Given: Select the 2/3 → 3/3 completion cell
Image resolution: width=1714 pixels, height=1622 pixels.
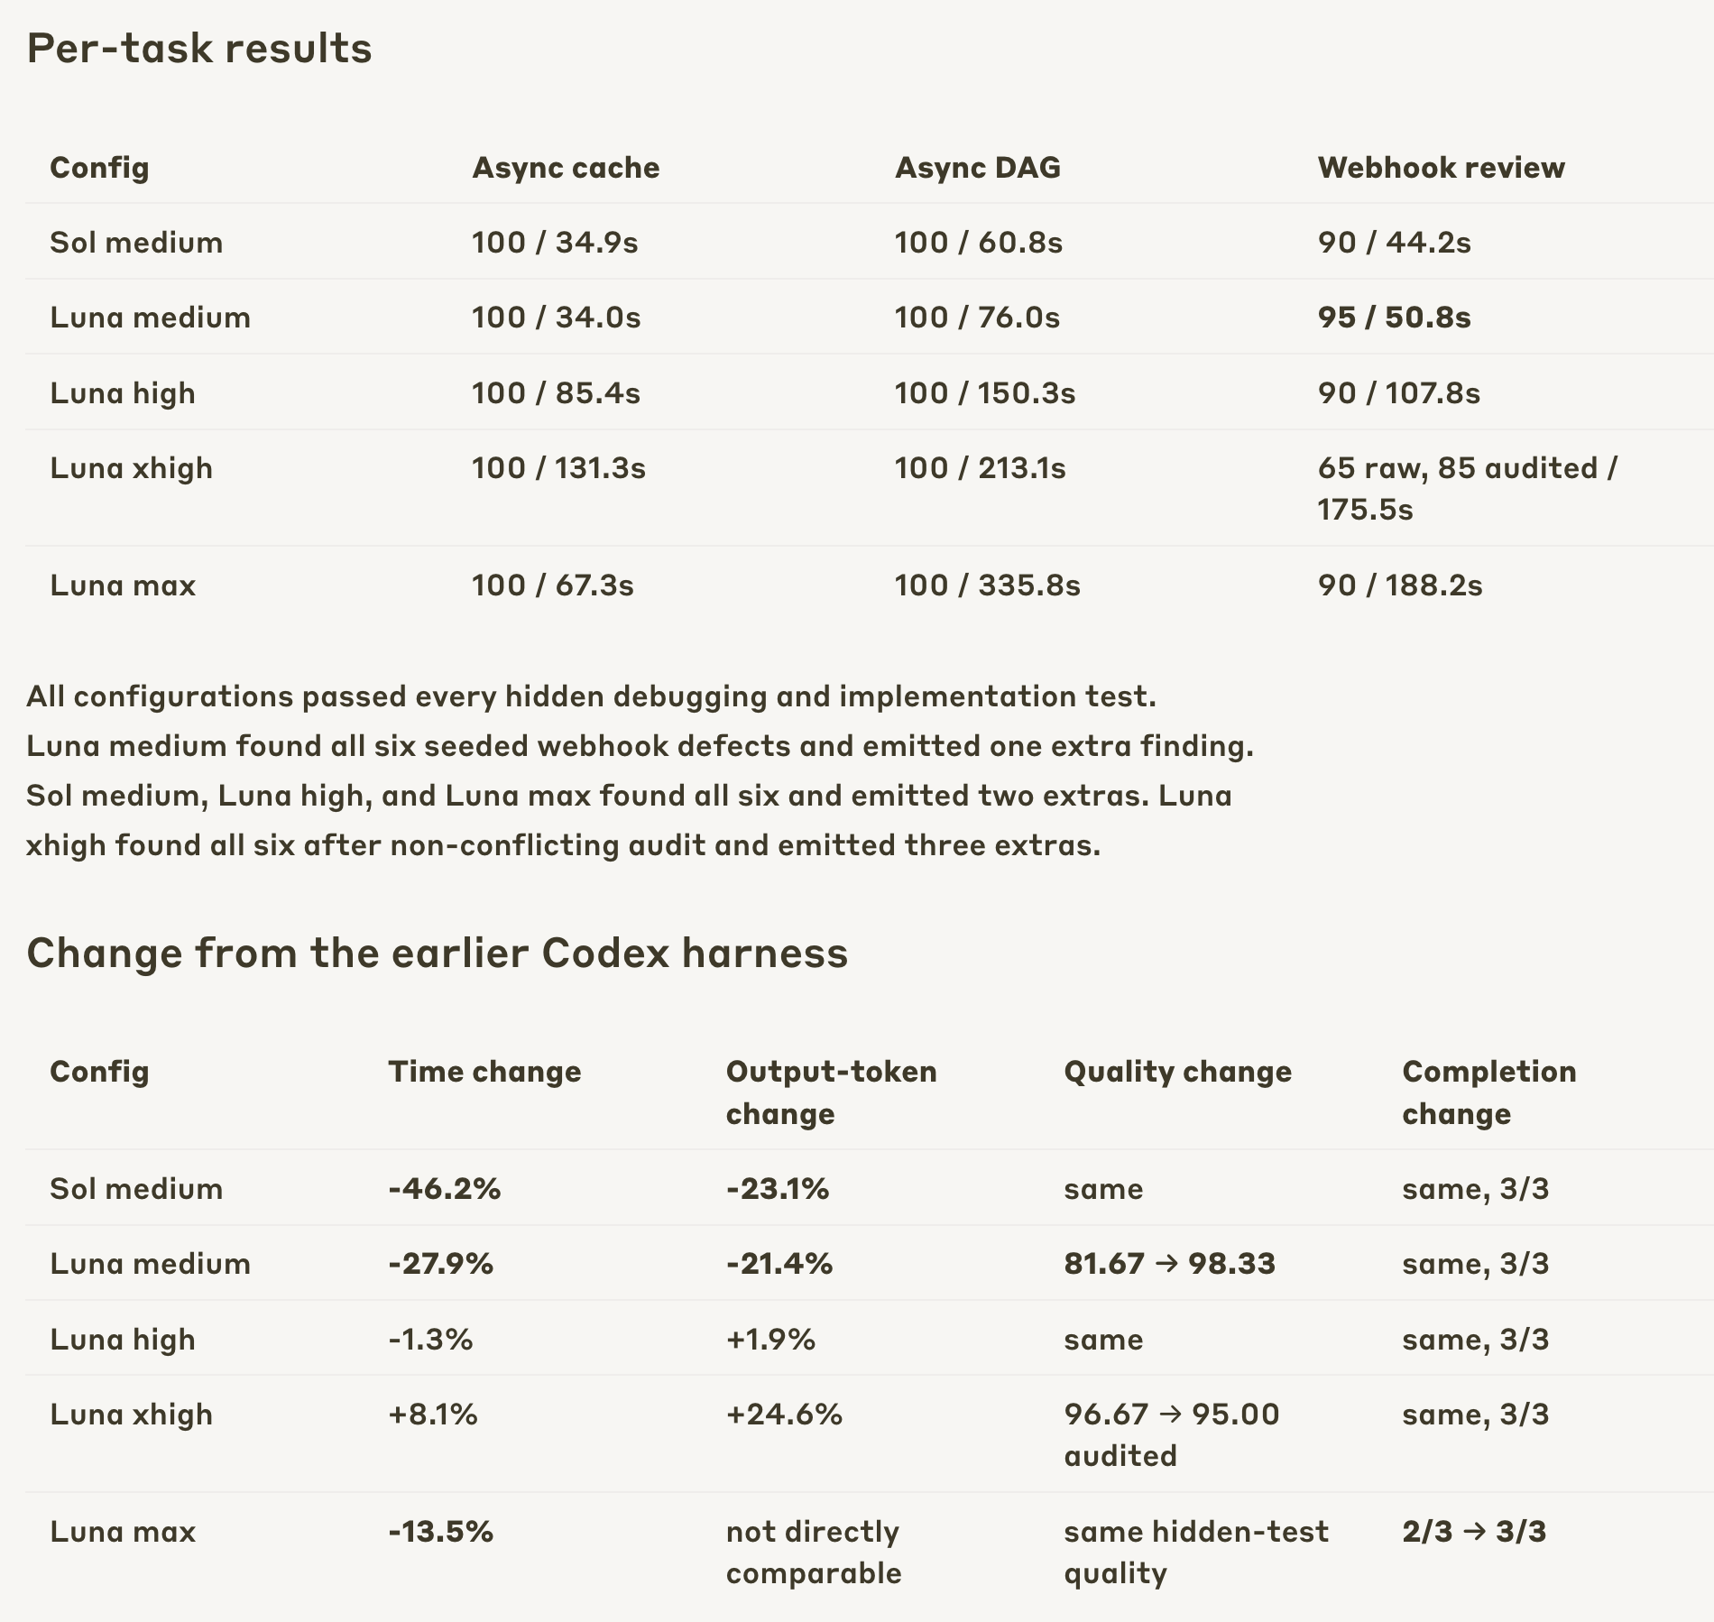Looking at the screenshot, I should pos(1474,1531).
